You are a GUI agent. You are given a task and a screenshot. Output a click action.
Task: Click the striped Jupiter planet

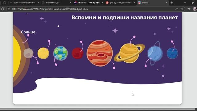coord(100,53)
